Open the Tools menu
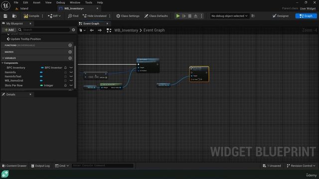Viewport: 319px width, 179px height. (89, 2)
